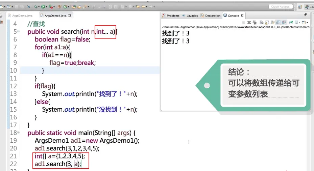This screenshot has height=171, width=314.
Task: Open the New Java Class dropdown arrow
Action: (x=68, y=7)
